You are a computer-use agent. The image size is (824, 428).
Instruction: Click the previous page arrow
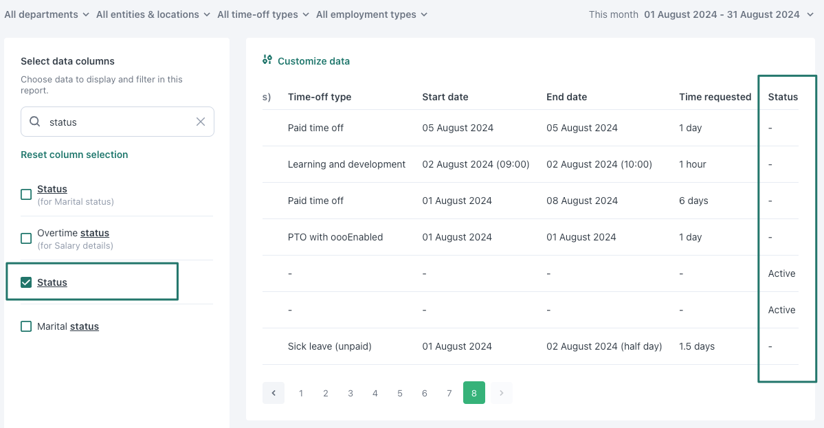tap(273, 392)
